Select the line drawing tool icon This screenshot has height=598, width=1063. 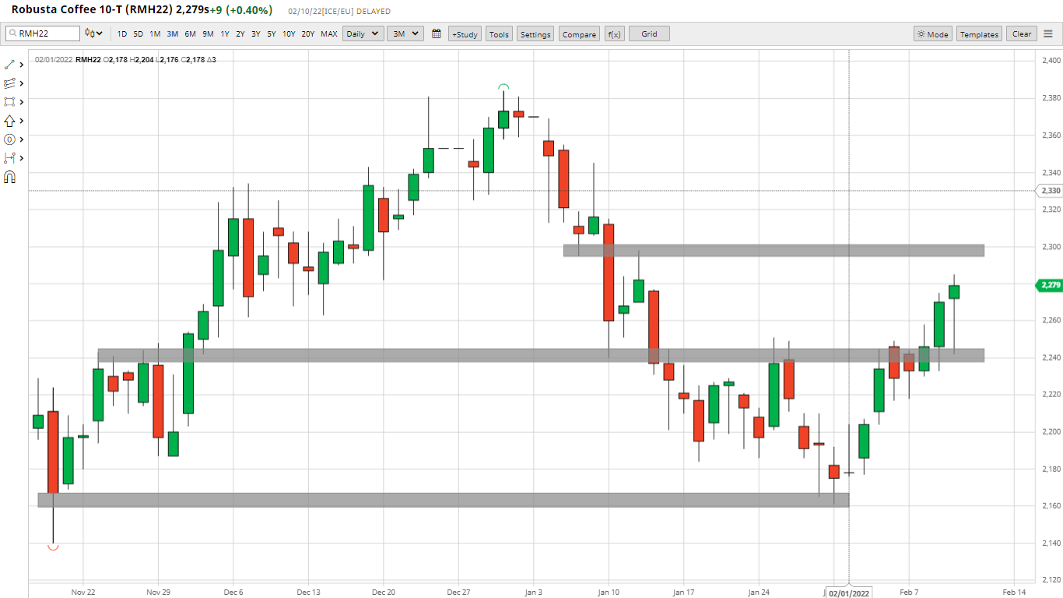(9, 65)
